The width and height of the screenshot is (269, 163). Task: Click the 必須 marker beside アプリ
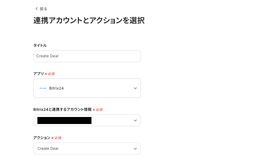point(51,74)
